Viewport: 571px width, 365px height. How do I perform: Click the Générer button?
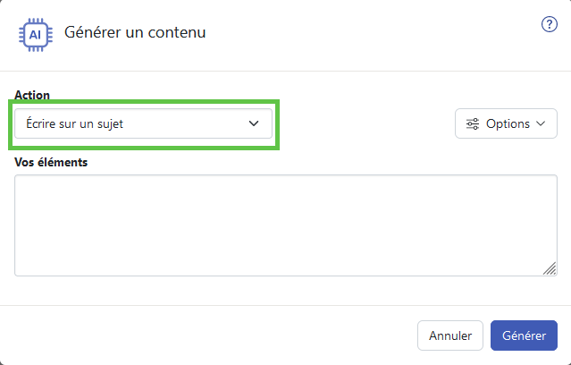click(524, 335)
